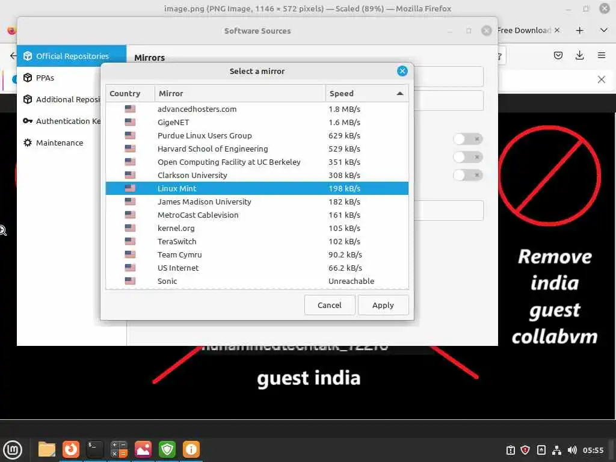Sort by the Mirror column header
Image resolution: width=616 pixels, height=462 pixels.
tap(240, 93)
